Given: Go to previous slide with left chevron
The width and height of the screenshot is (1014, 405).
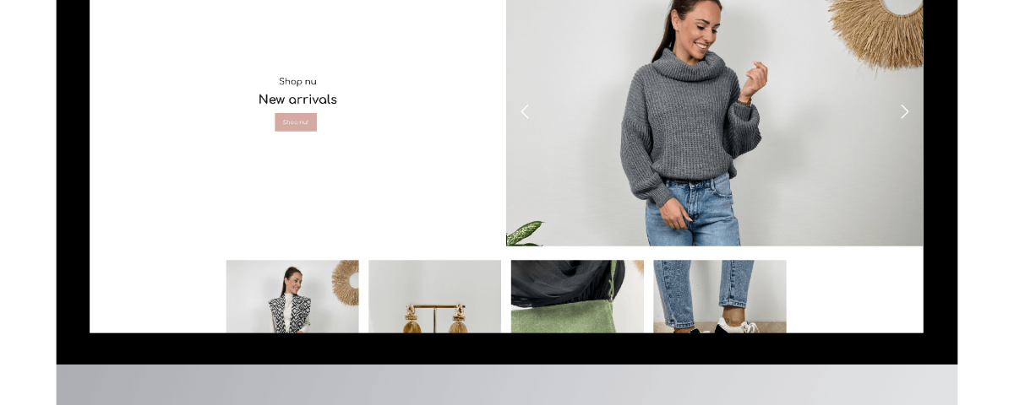Looking at the screenshot, I should pos(525,111).
